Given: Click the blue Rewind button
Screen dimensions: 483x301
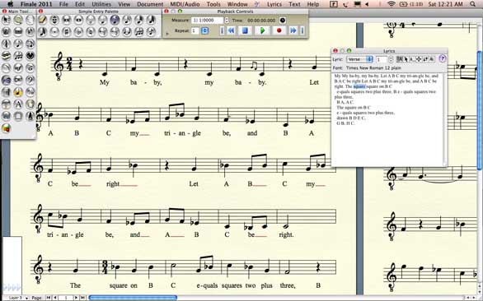Looking at the screenshot, I should click(x=231, y=30).
